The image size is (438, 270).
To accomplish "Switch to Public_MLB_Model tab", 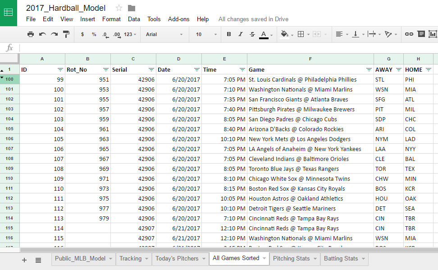I will point(83,259).
